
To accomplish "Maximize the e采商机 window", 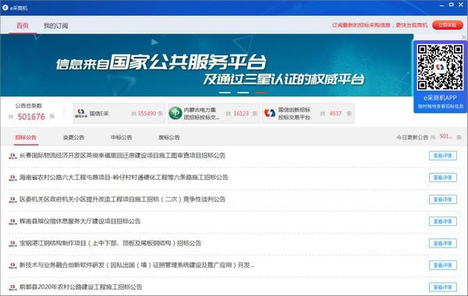I will (x=452, y=5).
